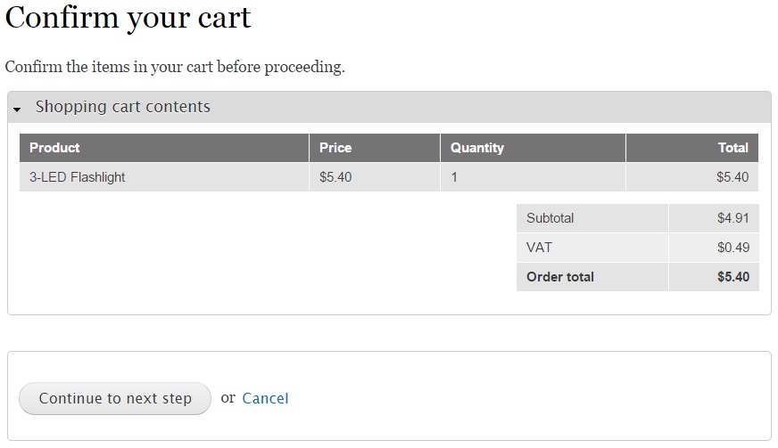
Task: Click the VAT amount $0.49
Action: click(x=732, y=248)
